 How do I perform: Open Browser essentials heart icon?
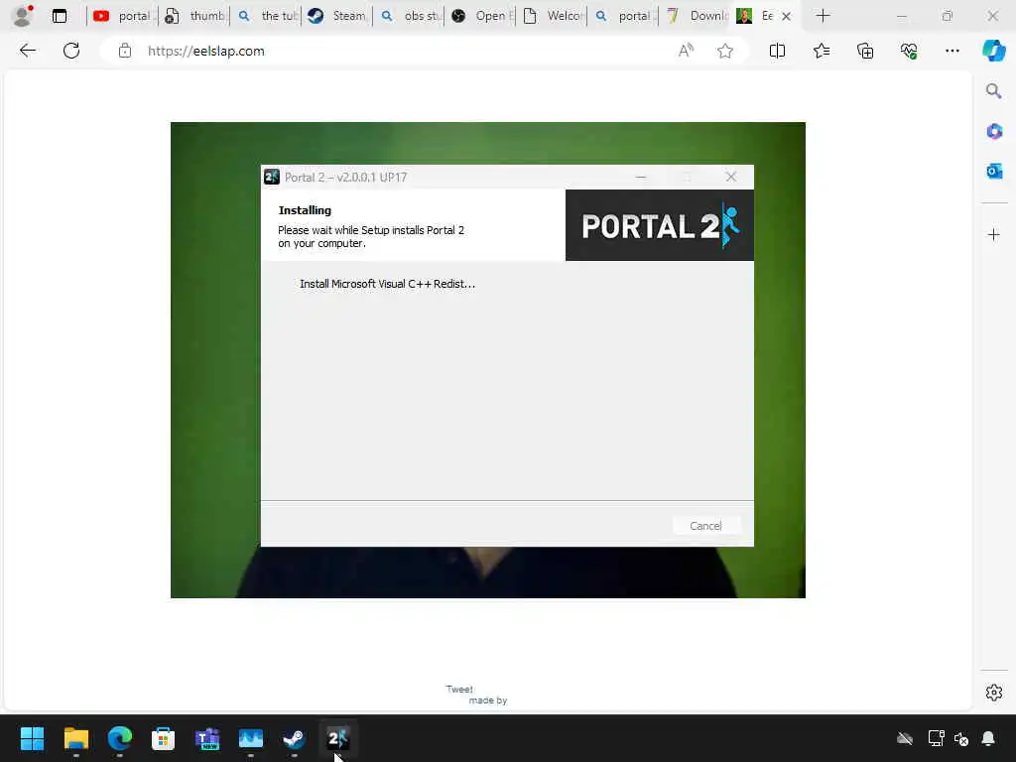[909, 51]
